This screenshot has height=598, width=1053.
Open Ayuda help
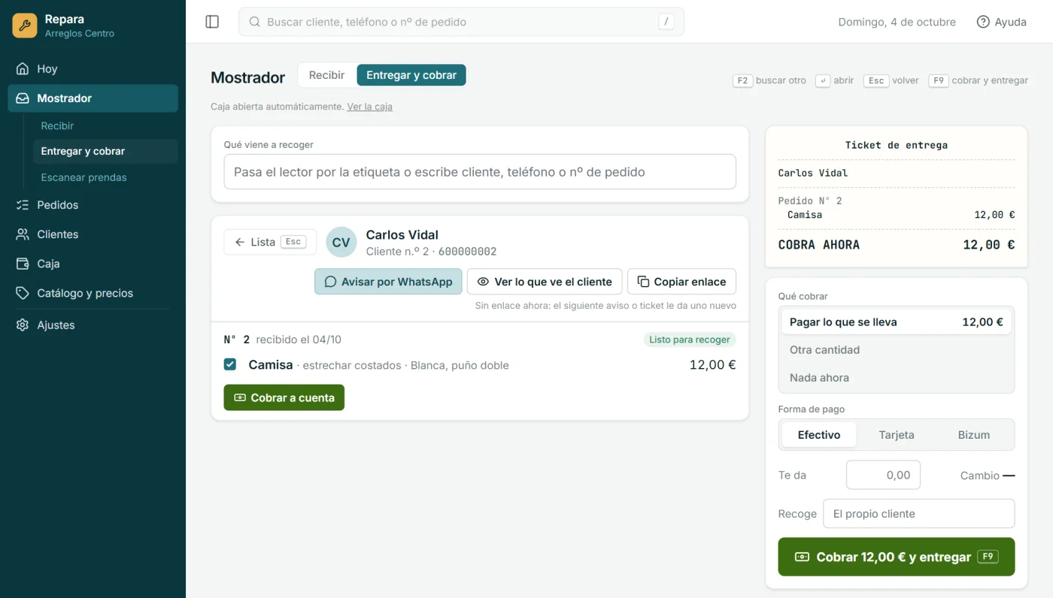pos(1001,22)
